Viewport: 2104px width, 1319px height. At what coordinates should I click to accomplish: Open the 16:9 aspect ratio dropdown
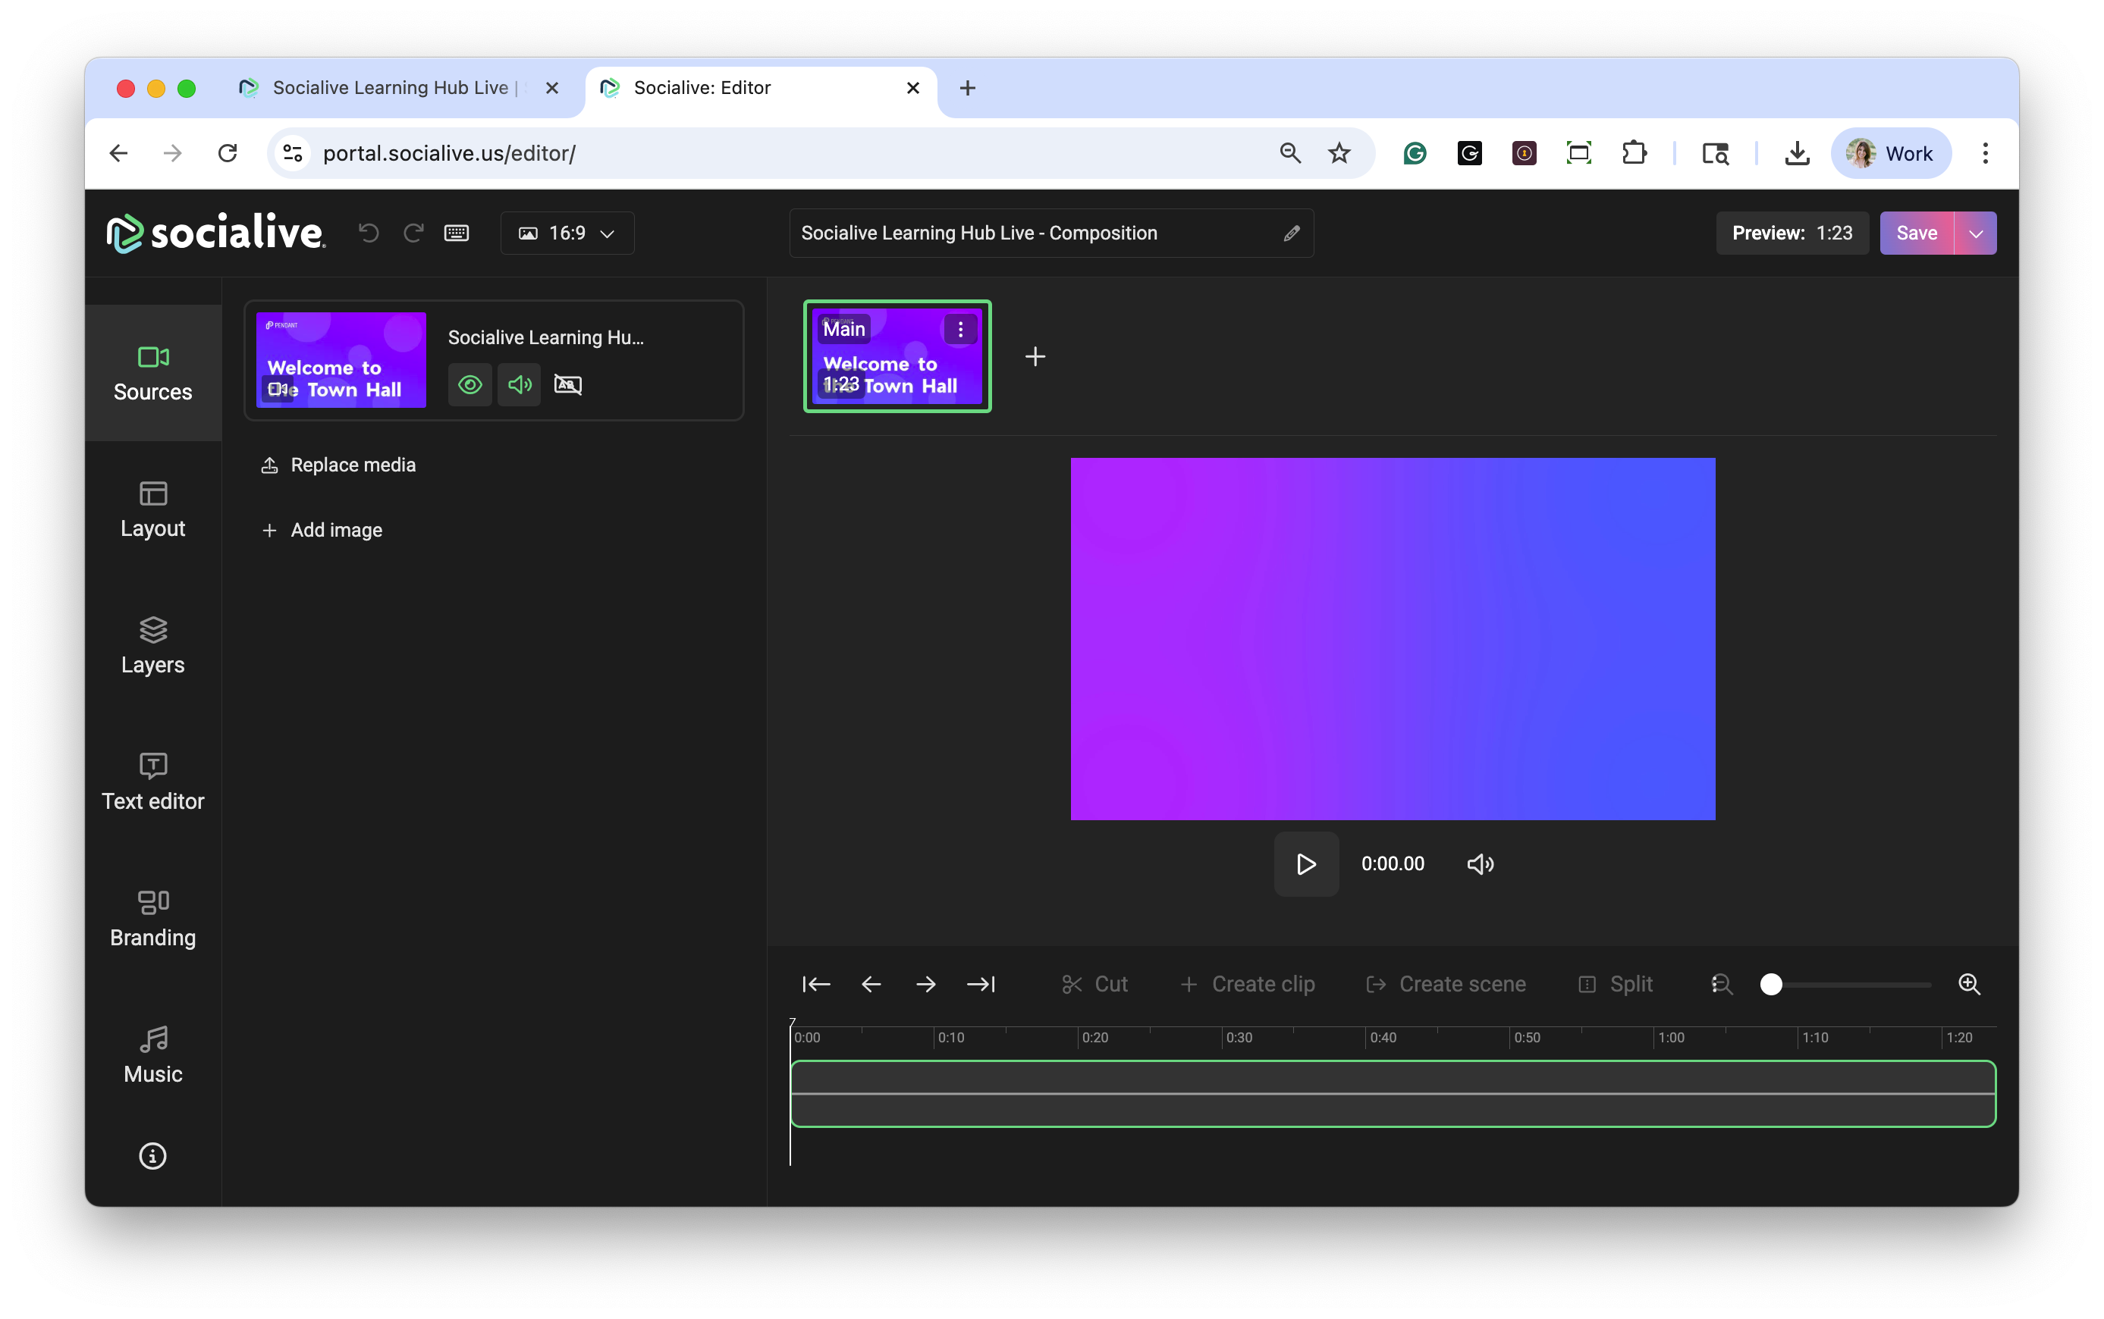[567, 233]
